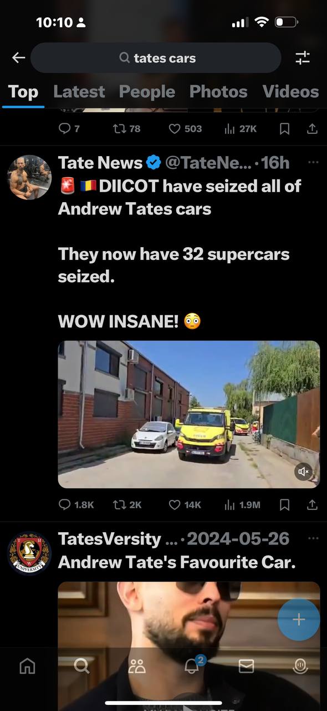
Task: Like the DIICOT seized cars post
Action: pyautogui.click(x=185, y=504)
